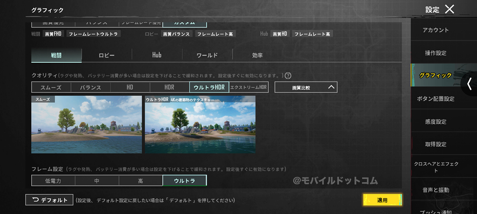Viewport: 477px width, 214px height.
Task: Select エクストリームHDR graphics quality
Action: tap(249, 87)
